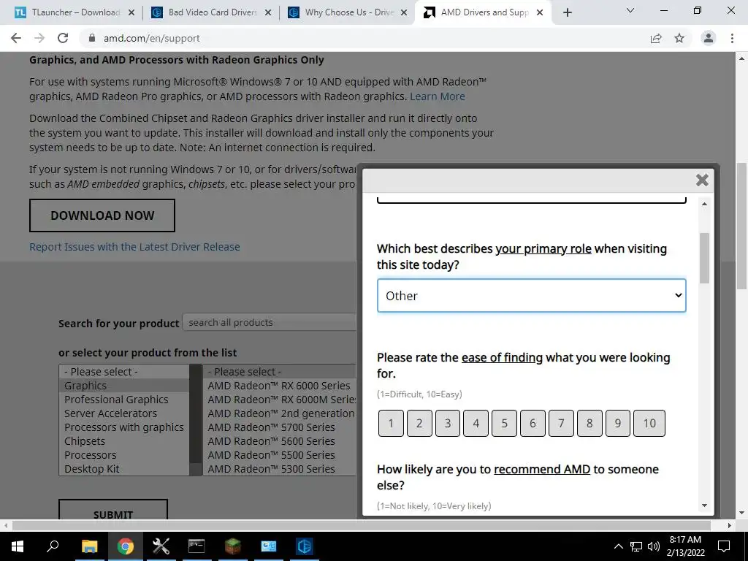This screenshot has width=748, height=561.
Task: Select Professional Graphics in the list
Action: [x=124, y=400]
